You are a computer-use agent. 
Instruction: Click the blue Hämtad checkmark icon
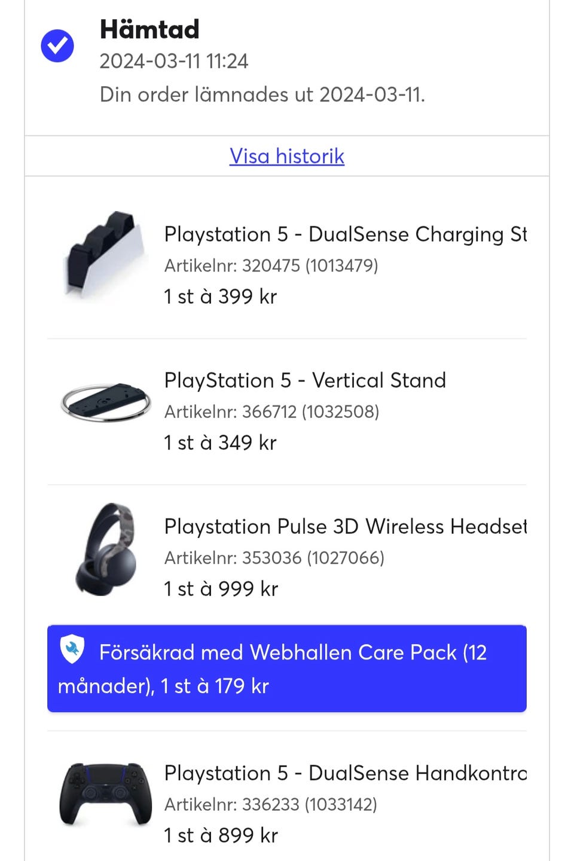(x=57, y=46)
